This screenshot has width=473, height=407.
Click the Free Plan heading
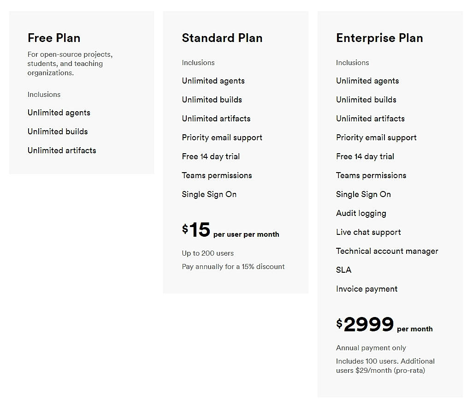pyautogui.click(x=54, y=38)
